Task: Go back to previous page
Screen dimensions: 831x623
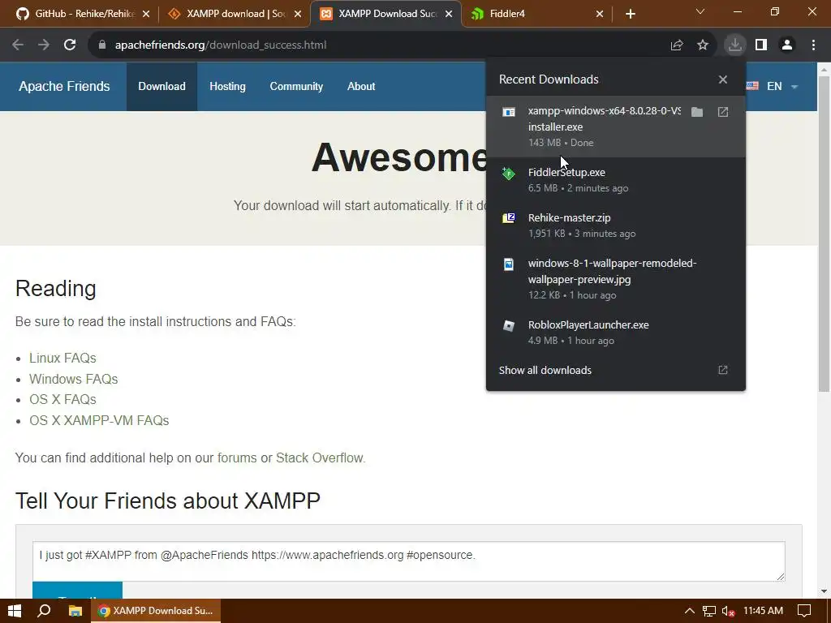Action: pyautogui.click(x=18, y=45)
